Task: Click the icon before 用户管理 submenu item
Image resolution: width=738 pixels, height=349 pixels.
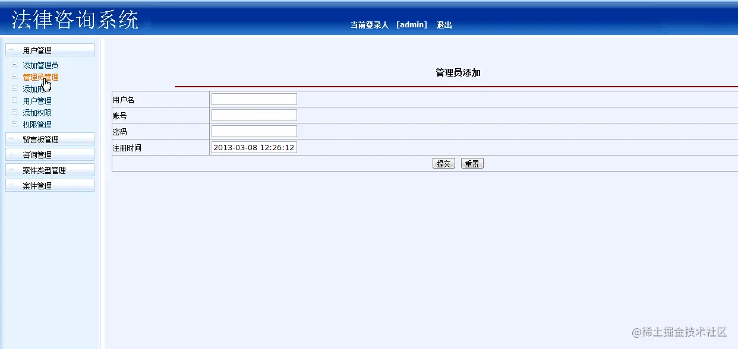Action: pyautogui.click(x=14, y=100)
